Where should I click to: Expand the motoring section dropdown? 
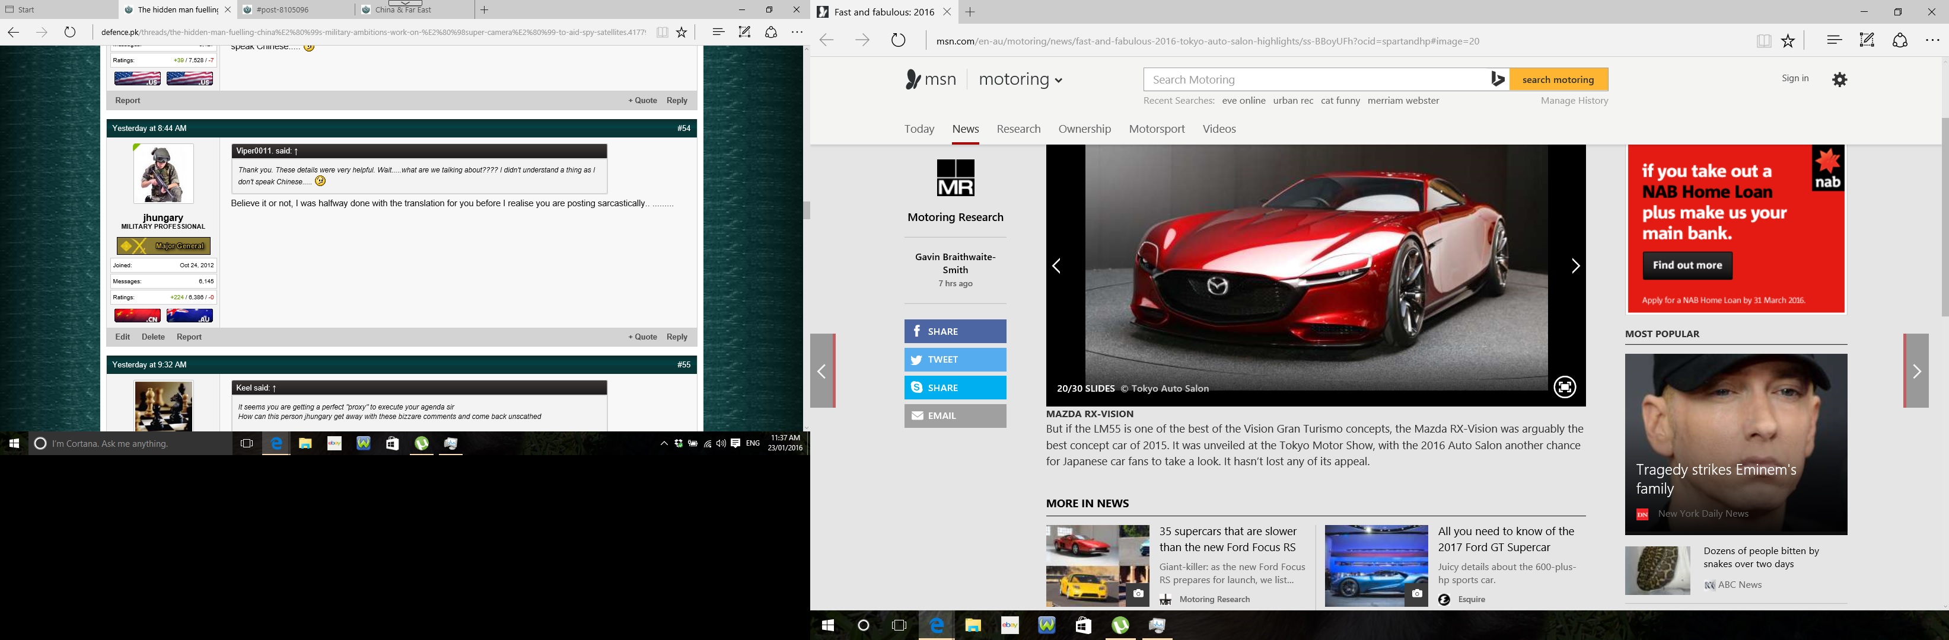pos(1021,79)
